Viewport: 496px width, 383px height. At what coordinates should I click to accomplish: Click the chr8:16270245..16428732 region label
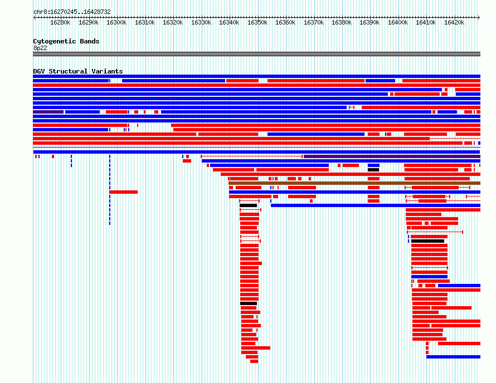click(x=72, y=12)
